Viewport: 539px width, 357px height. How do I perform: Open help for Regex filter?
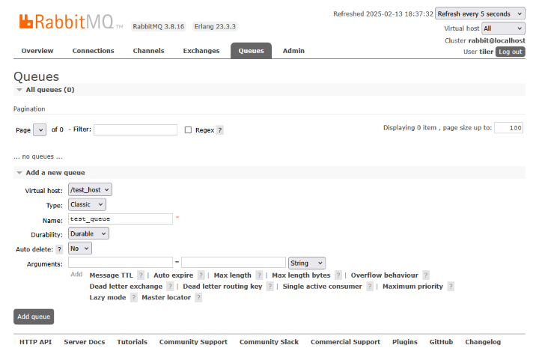coord(220,130)
